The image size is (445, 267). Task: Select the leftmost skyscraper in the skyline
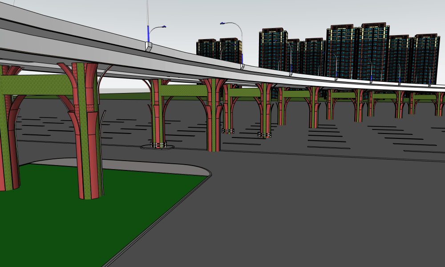coord(206,48)
